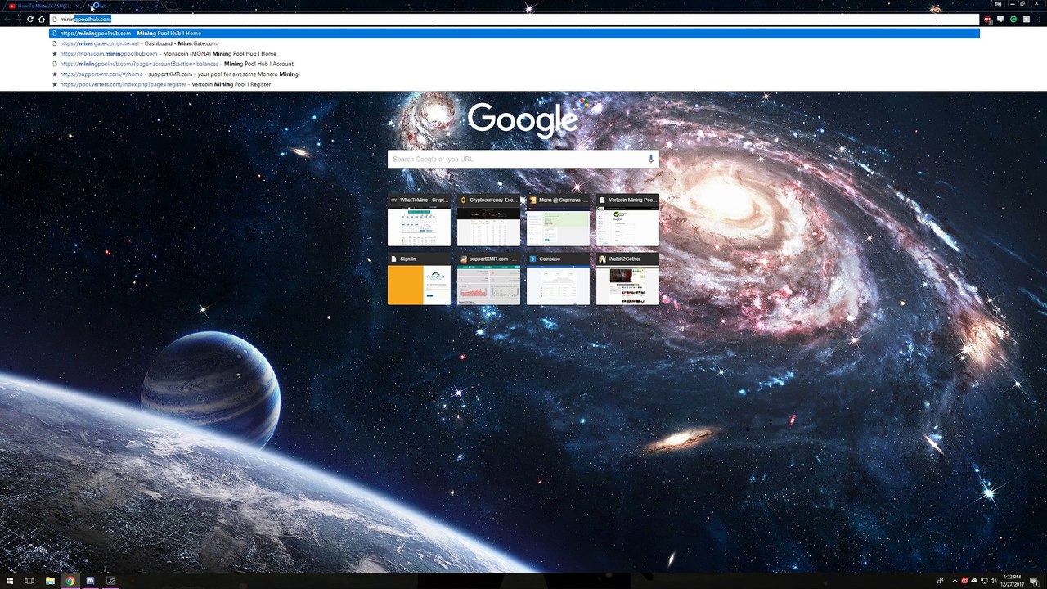Open the Watch2Gether thumbnail
This screenshot has height=589, width=1047.
pyautogui.click(x=627, y=279)
